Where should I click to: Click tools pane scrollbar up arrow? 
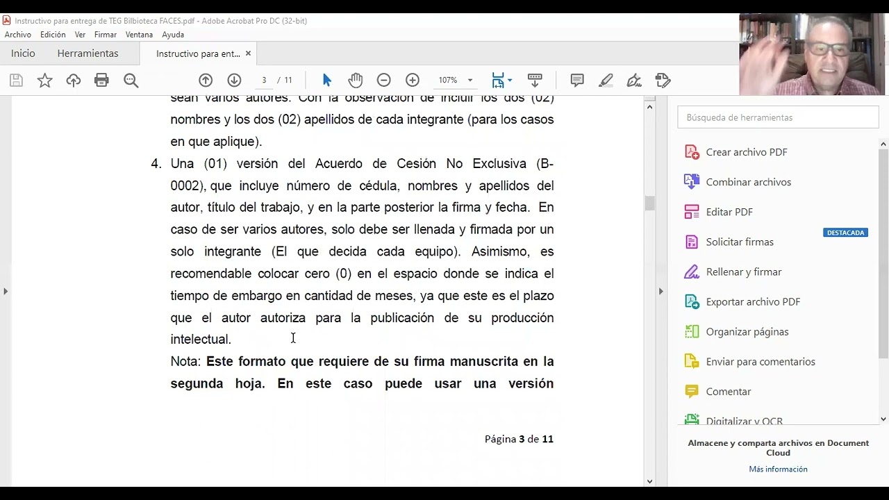(x=883, y=144)
